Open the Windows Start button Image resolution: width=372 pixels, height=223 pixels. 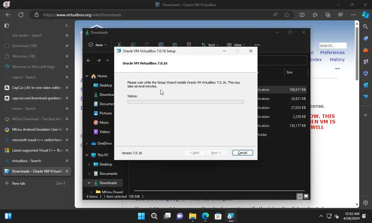tap(141, 216)
